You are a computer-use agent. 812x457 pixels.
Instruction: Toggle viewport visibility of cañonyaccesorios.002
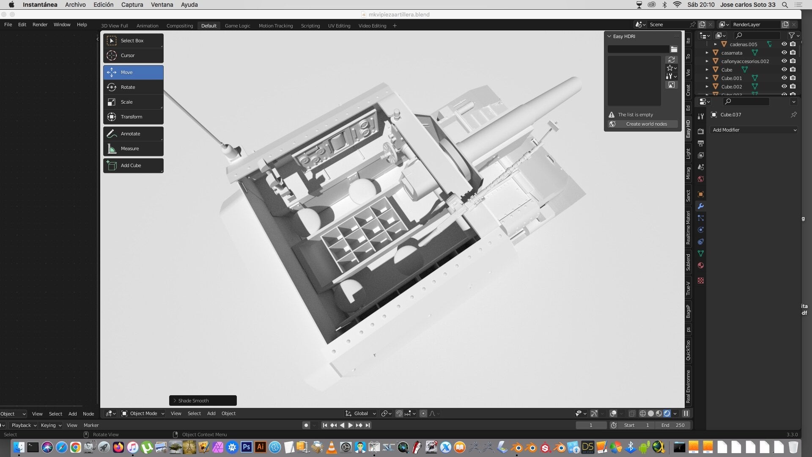click(784, 61)
